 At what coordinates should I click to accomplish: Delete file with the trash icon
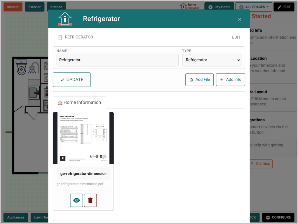[90, 200]
